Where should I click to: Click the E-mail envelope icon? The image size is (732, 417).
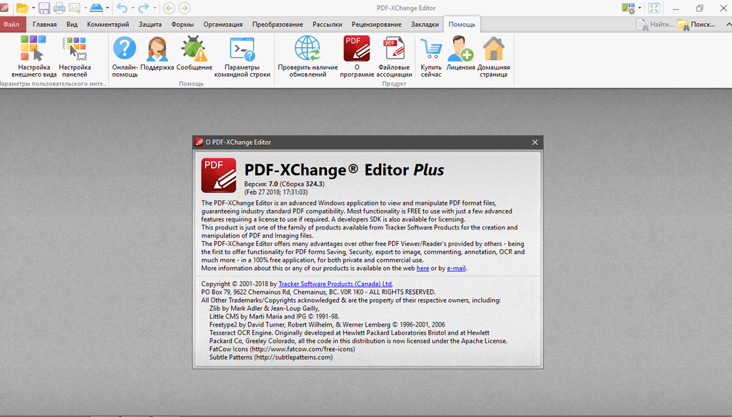click(75, 8)
